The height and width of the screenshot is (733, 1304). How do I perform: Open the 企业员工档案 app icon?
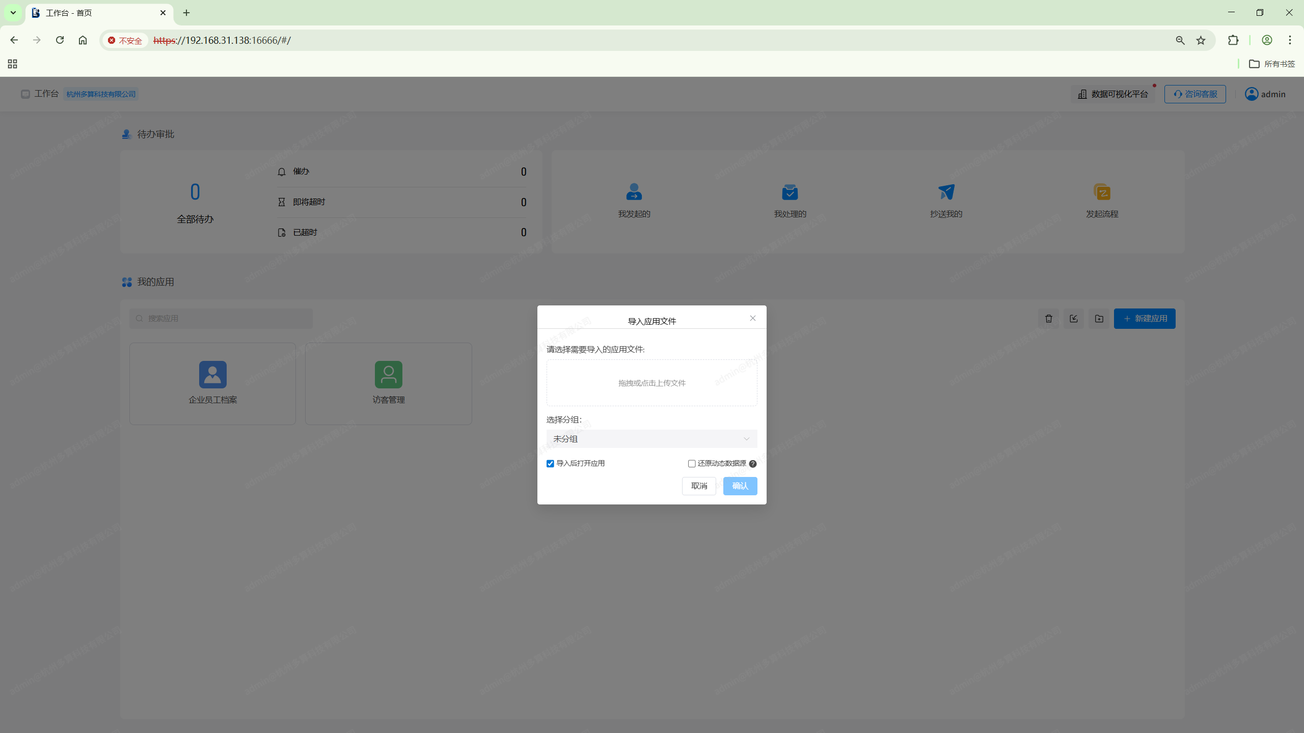[212, 375]
